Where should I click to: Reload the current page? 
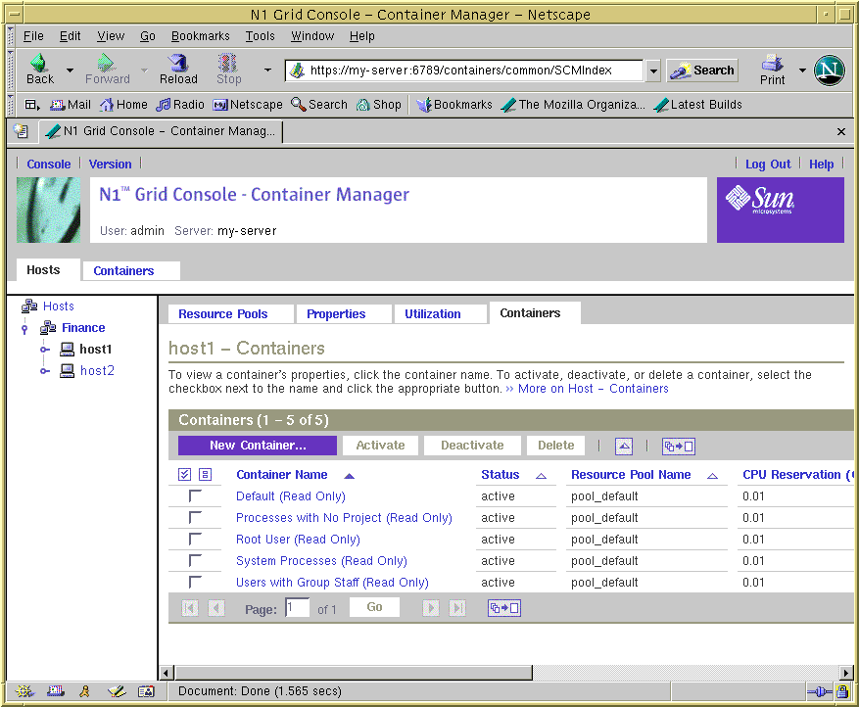pyautogui.click(x=178, y=69)
